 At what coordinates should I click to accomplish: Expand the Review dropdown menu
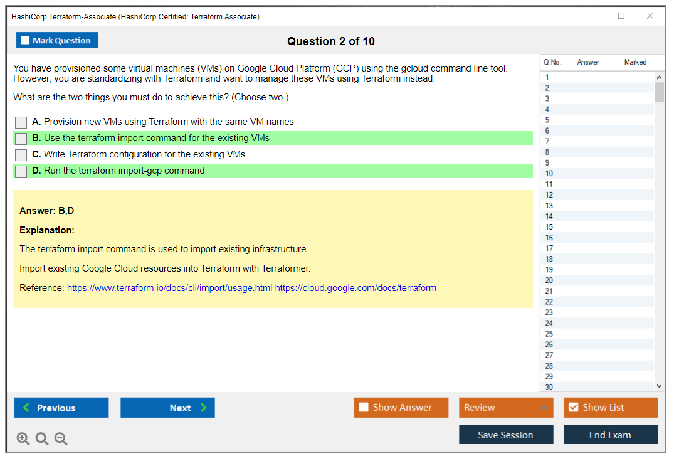pyautogui.click(x=544, y=408)
